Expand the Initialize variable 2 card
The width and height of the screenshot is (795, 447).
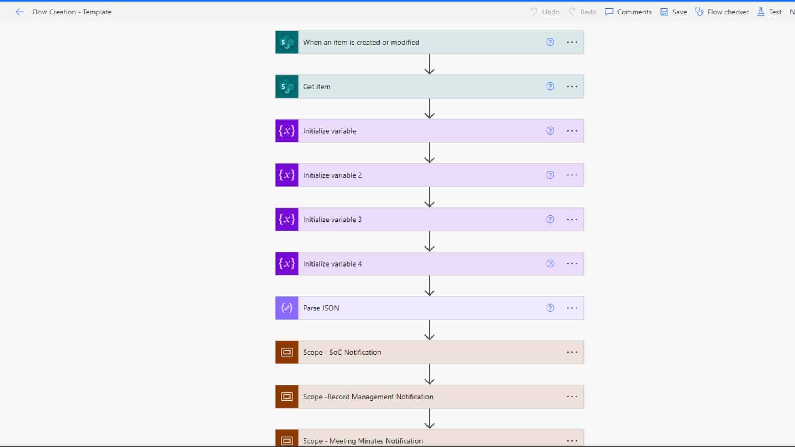[429, 175]
